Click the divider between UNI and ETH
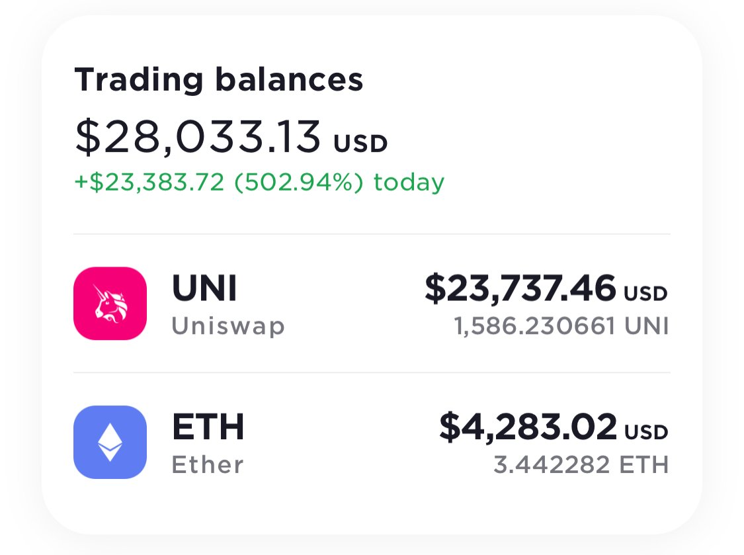Image resolution: width=744 pixels, height=555 pixels. pos(372,372)
